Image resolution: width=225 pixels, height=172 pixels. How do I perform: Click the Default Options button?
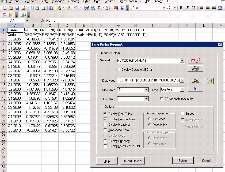click(x=133, y=161)
